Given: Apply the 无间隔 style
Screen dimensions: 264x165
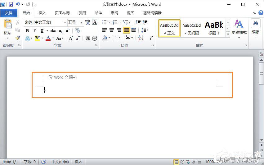Looking at the screenshot, I should [x=192, y=28].
